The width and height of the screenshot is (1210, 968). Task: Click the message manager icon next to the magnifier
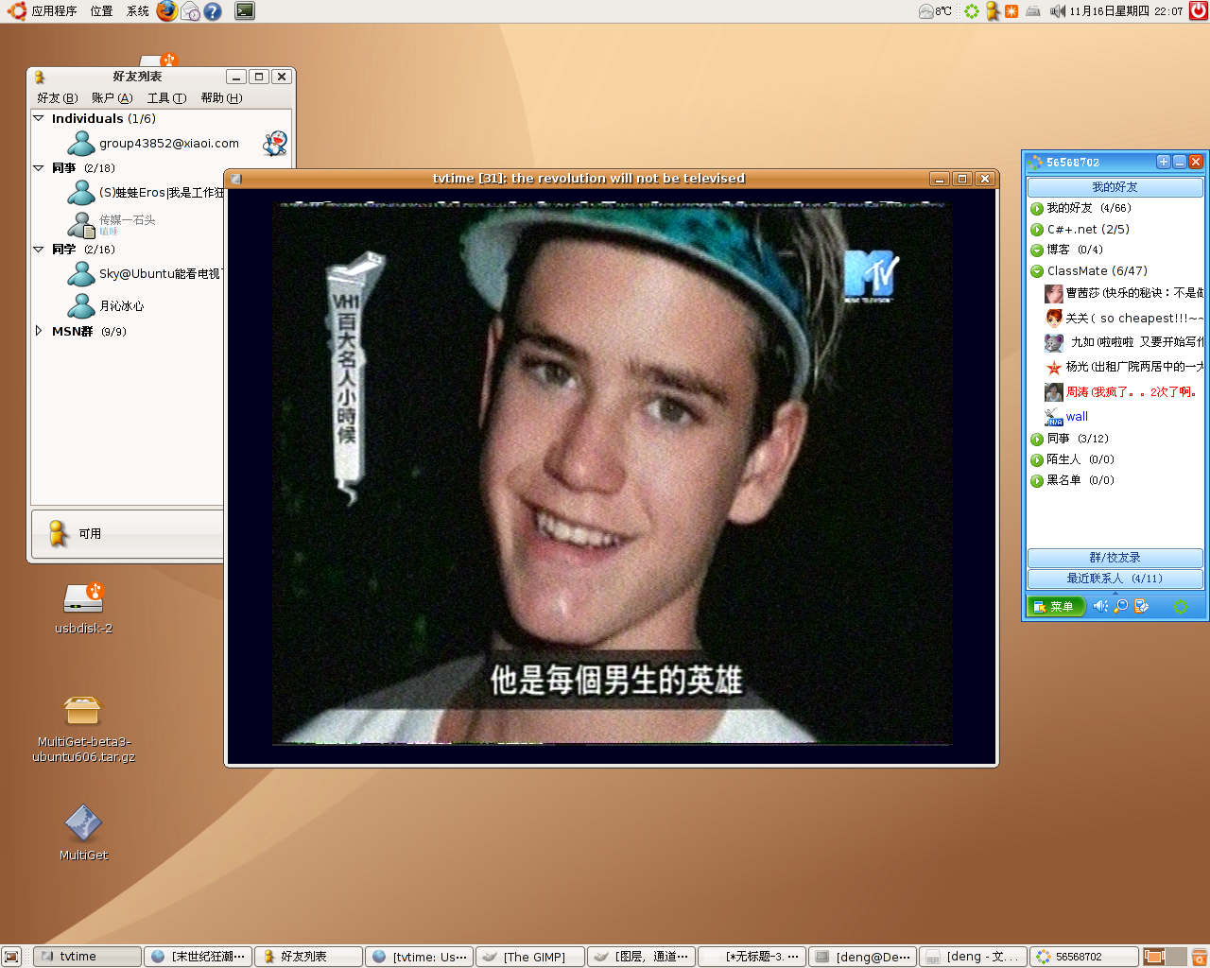tap(1141, 606)
